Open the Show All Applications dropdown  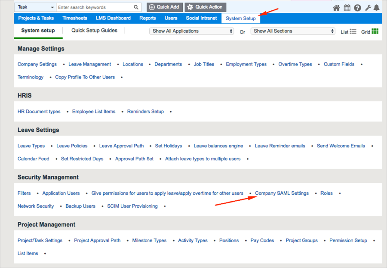click(192, 31)
